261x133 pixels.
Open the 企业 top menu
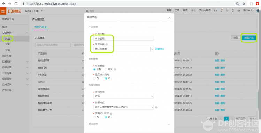(193, 10)
